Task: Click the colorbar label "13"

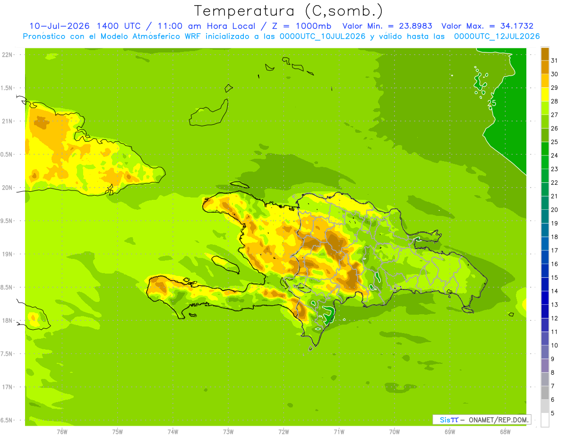Action: 555,305
